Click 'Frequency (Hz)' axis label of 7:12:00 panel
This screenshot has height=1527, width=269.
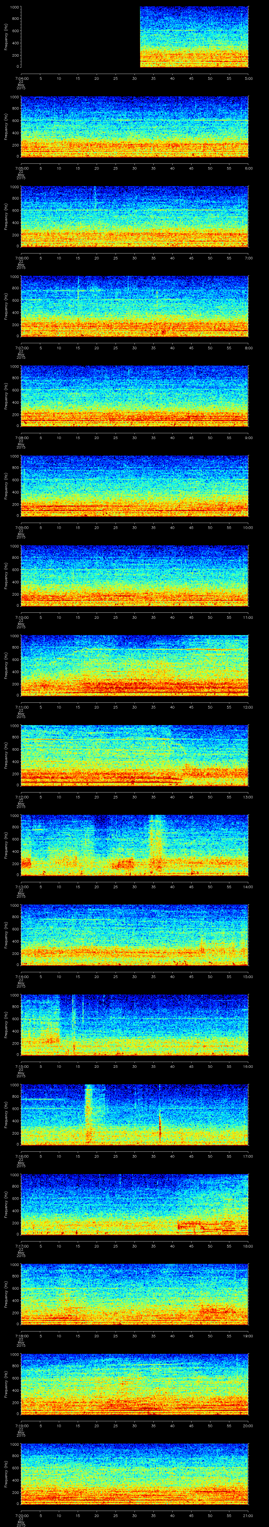tap(6, 756)
